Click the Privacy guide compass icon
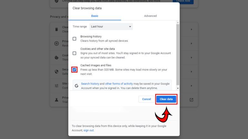248x139 pixels. [57, 43]
